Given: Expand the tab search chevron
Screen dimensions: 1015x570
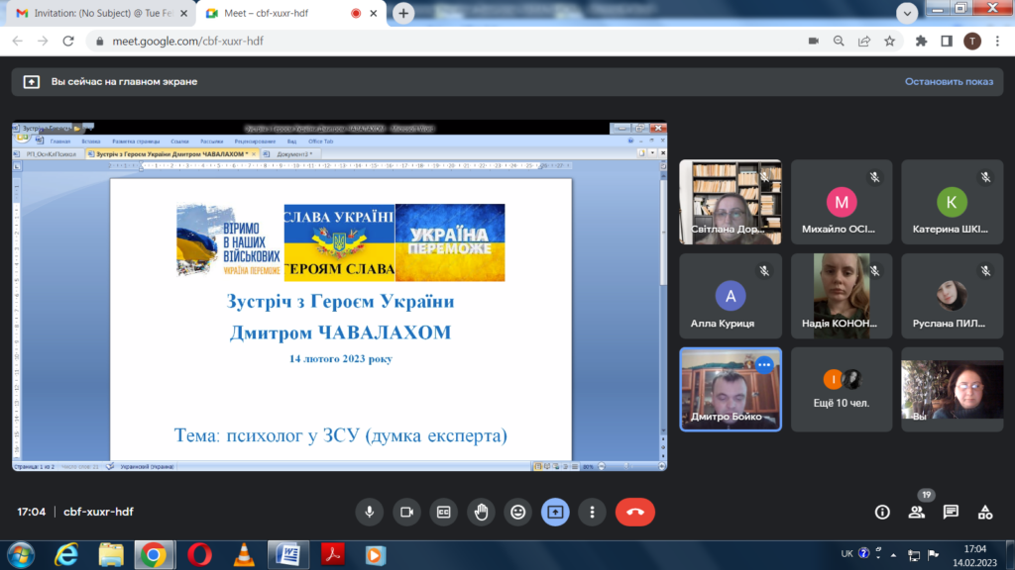Looking at the screenshot, I should pyautogui.click(x=907, y=14).
